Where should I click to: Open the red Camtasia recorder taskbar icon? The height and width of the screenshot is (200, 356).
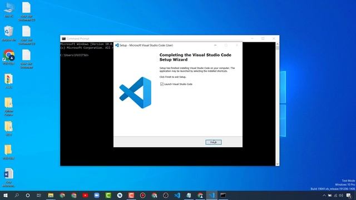point(131,195)
